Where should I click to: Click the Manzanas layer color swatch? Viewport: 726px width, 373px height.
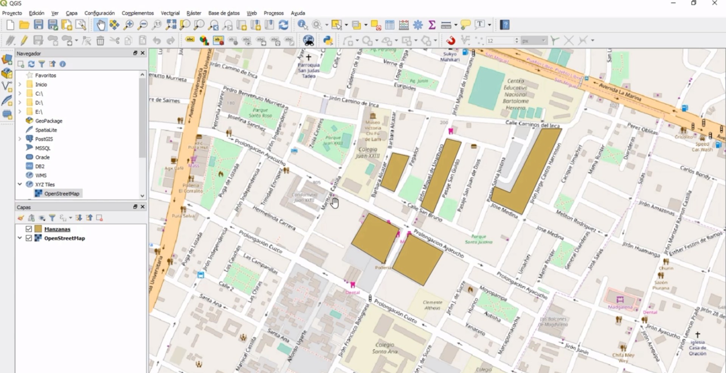tap(38, 229)
